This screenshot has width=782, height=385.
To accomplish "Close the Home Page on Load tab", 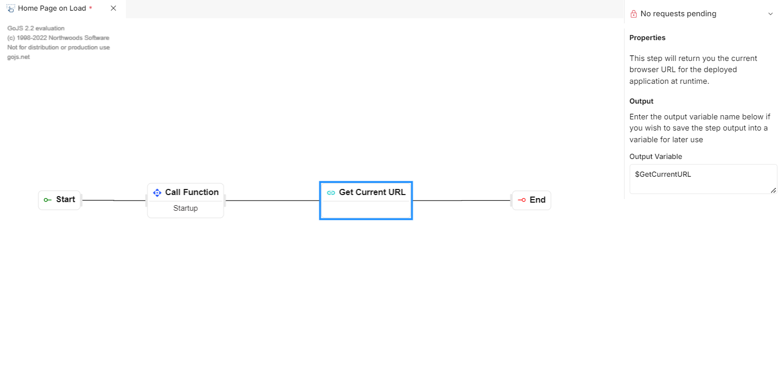I will point(113,8).
